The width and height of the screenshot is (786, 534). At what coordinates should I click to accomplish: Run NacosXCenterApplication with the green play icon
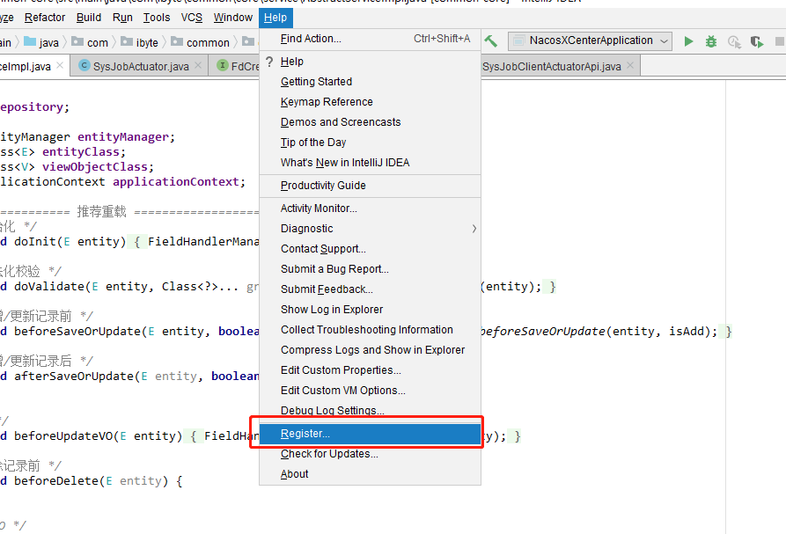click(689, 41)
